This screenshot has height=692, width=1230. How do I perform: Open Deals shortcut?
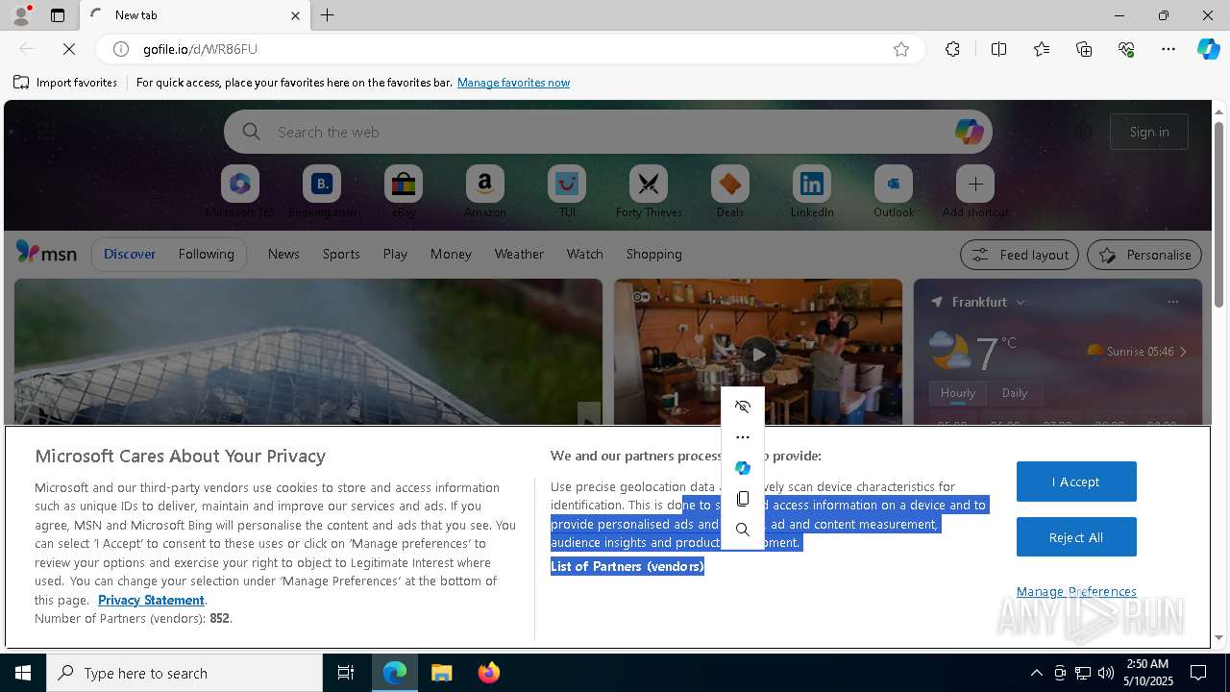point(730,191)
